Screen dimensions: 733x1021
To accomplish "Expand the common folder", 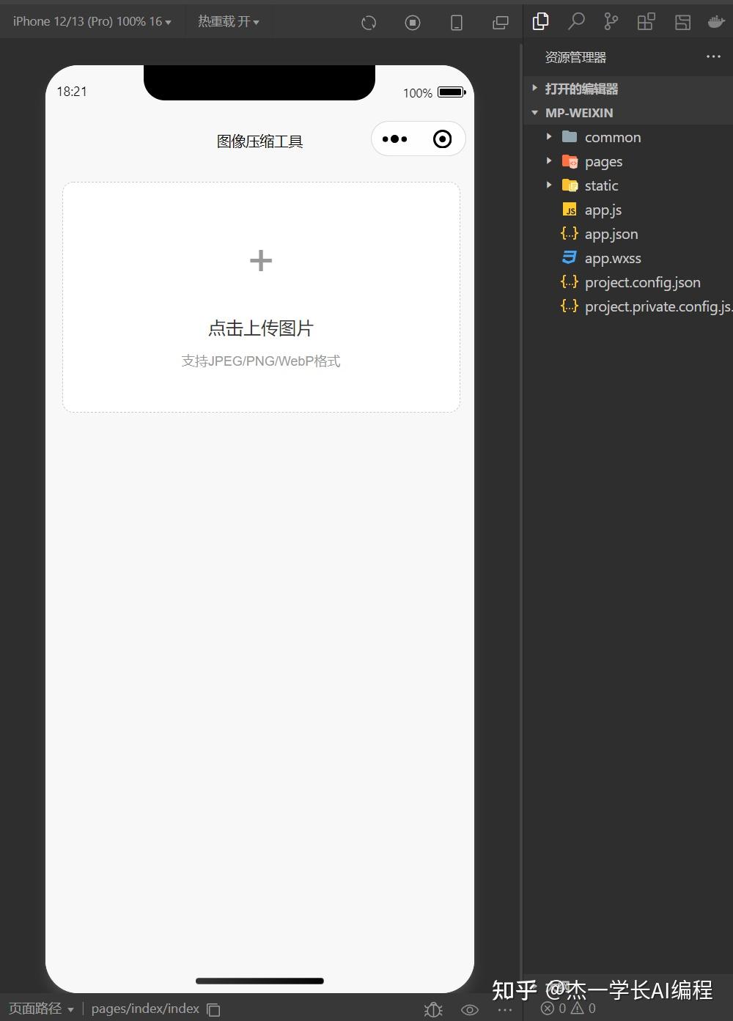I will click(628, 137).
